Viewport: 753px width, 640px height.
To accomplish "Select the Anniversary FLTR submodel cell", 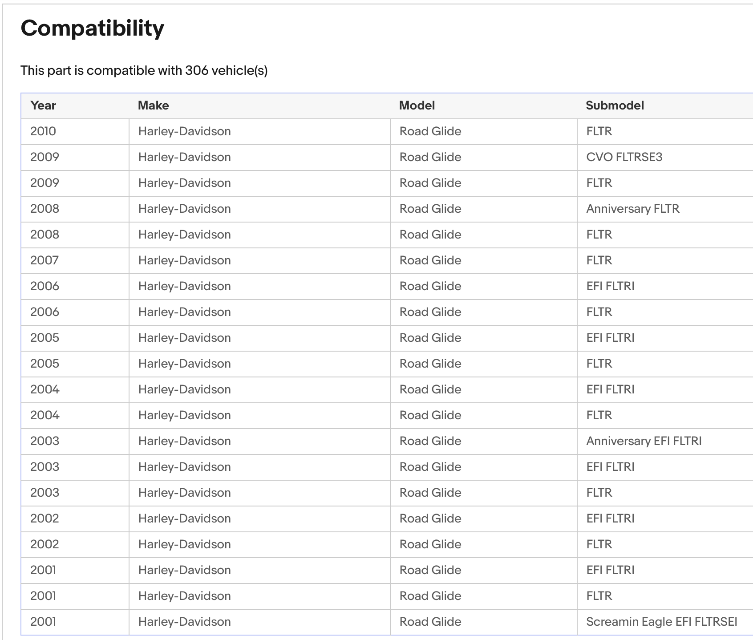I will tap(632, 209).
